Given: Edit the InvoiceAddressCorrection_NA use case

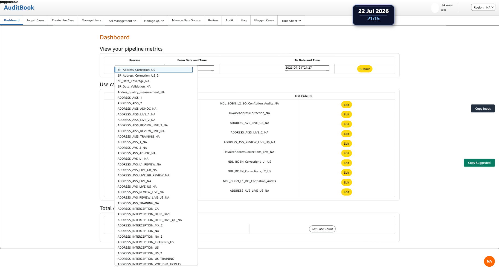Looking at the screenshot, I should pos(346,114).
